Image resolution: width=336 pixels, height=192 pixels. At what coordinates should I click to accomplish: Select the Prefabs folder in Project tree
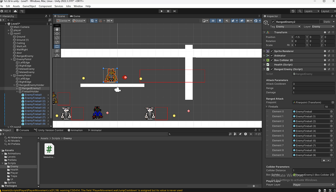pos(12,160)
